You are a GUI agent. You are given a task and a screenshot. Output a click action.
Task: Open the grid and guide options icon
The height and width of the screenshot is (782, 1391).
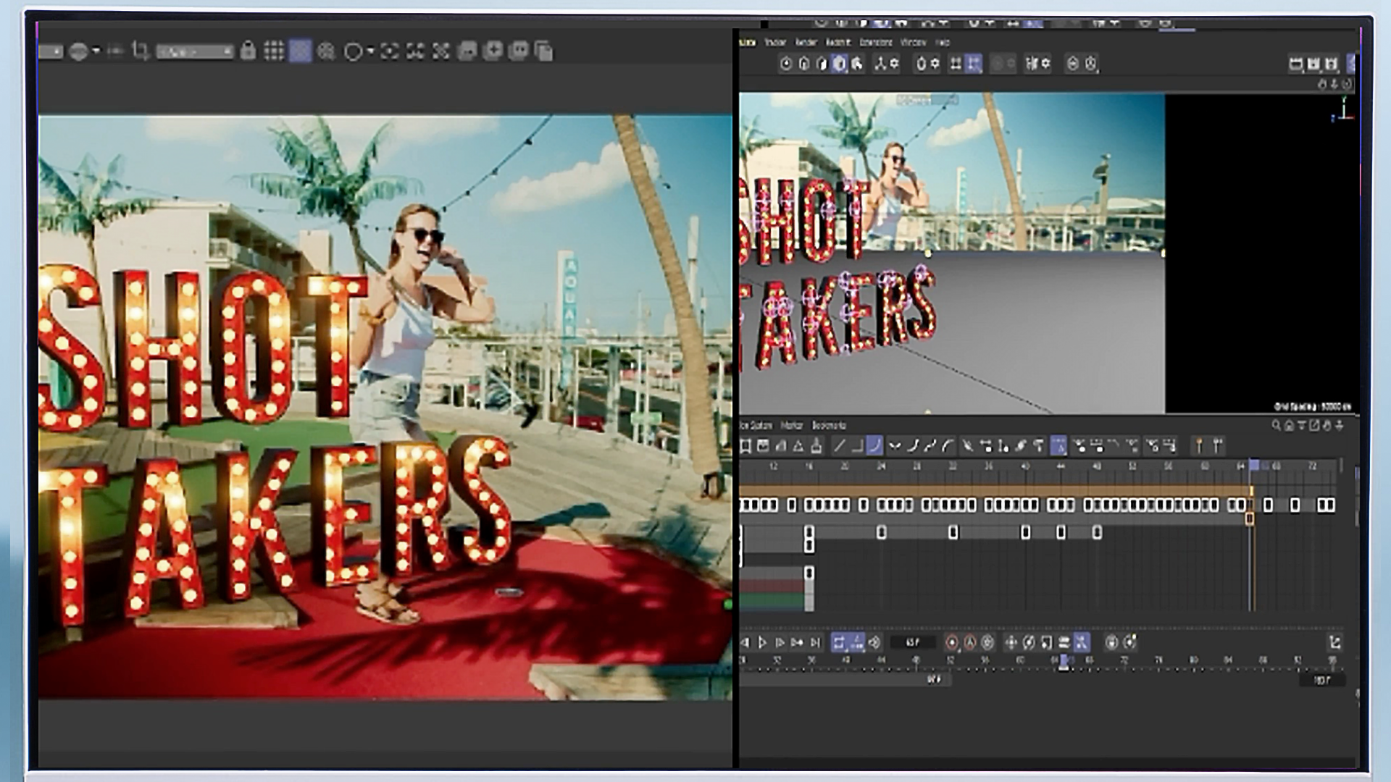(274, 51)
